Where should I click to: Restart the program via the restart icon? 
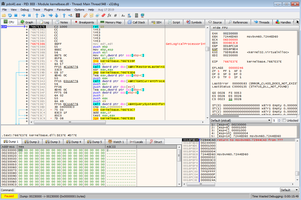[10, 15]
